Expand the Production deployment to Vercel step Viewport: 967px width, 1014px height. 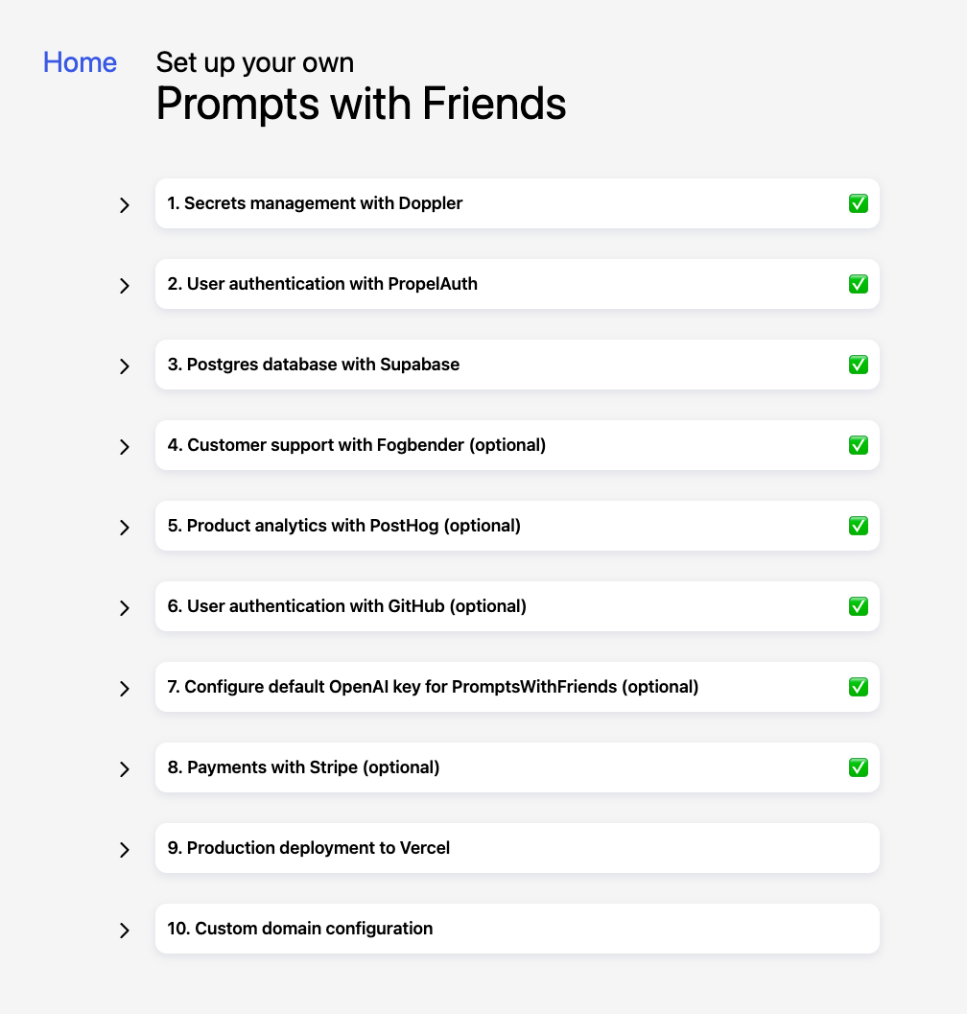click(124, 849)
